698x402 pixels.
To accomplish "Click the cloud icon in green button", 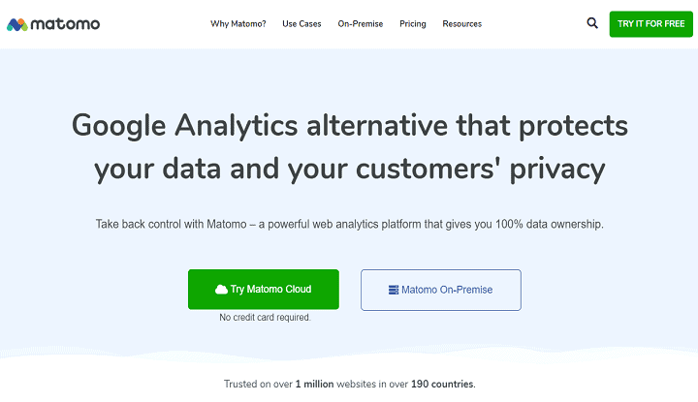I will click(x=221, y=290).
